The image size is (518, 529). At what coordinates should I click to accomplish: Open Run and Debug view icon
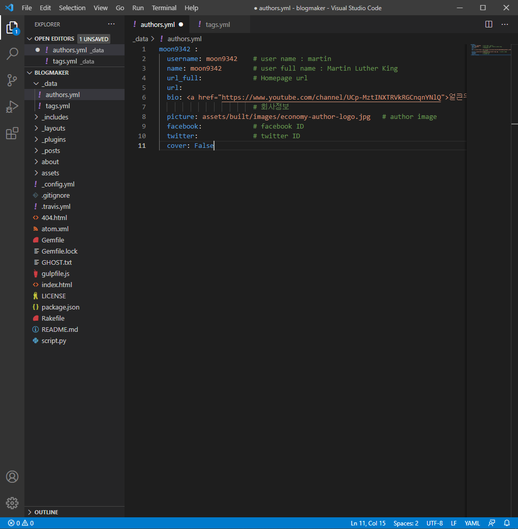[12, 107]
